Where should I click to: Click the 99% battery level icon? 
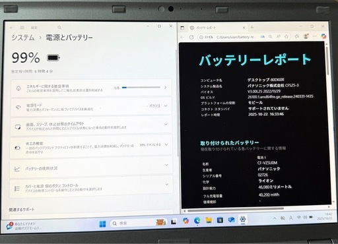[x=53, y=58]
